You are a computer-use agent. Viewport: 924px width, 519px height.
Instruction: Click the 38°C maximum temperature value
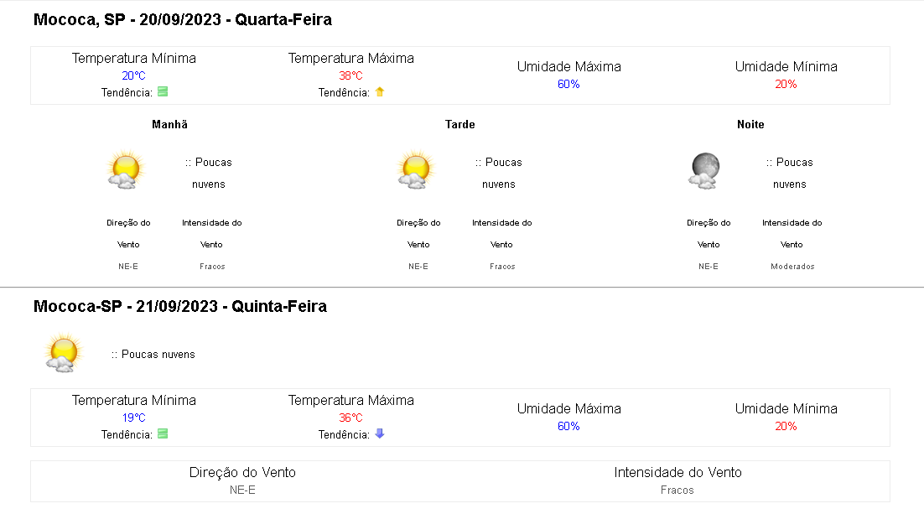350,75
